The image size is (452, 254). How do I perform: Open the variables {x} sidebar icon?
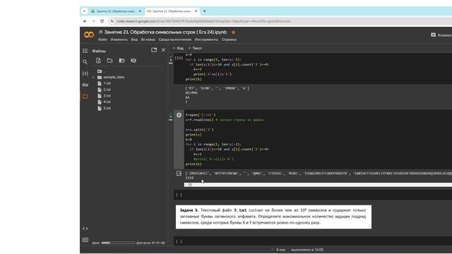coord(85,73)
